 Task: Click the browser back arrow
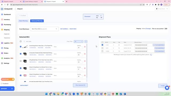[x=2, y=5]
